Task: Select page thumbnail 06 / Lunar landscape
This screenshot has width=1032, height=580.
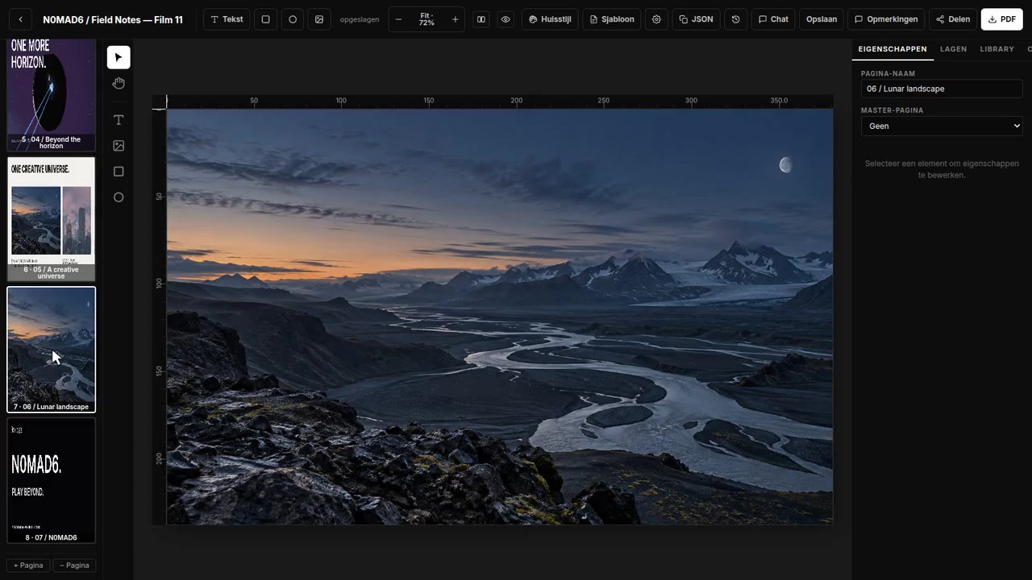Action: [x=51, y=350]
